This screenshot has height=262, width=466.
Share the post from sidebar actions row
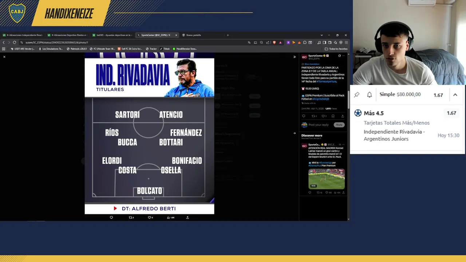342,116
